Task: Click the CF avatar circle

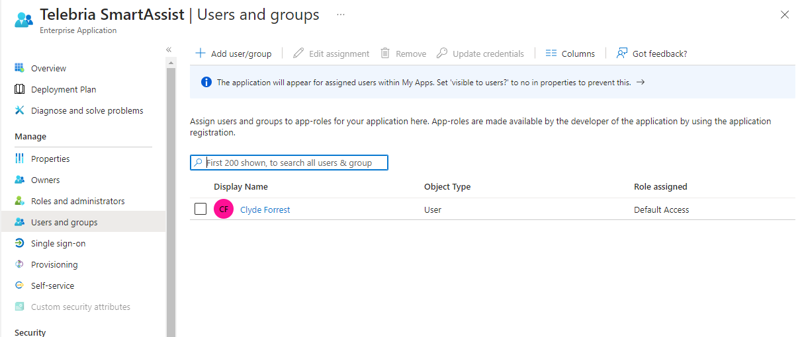Action: (x=224, y=209)
